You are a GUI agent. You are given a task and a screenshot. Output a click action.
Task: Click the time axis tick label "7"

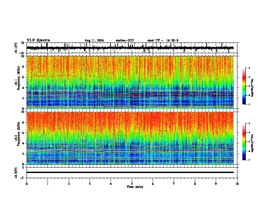(x=174, y=184)
